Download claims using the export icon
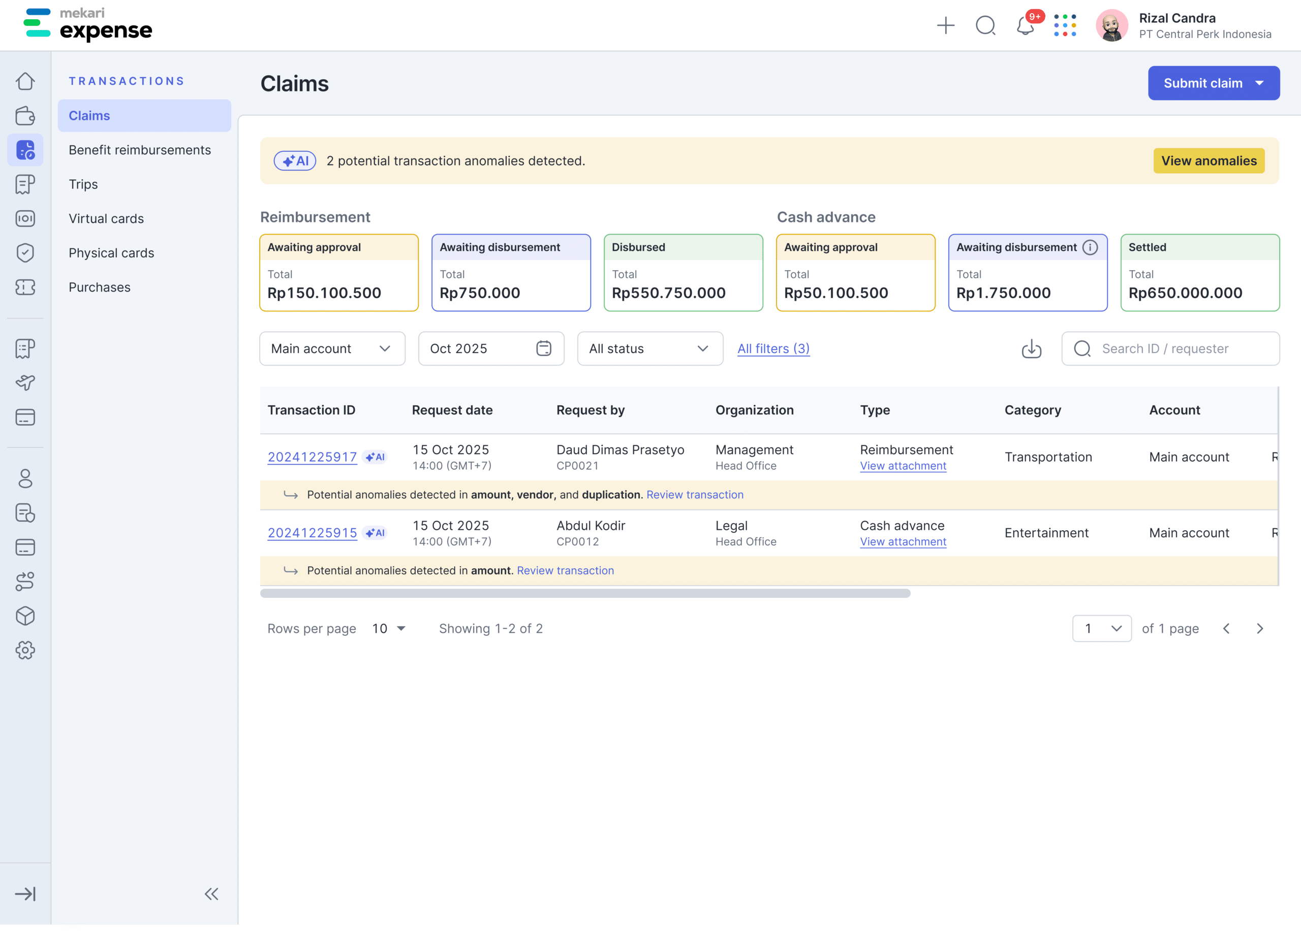 1031,348
